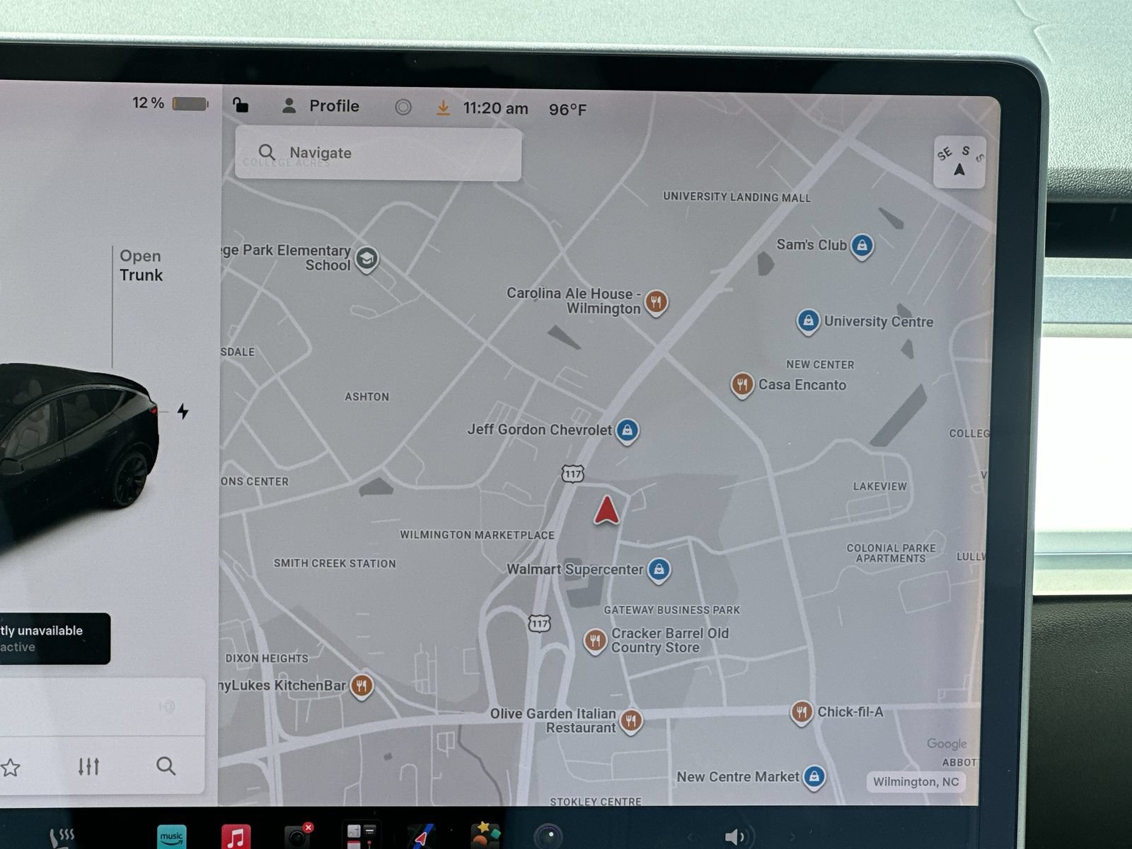
Task: Open the Toybox app in the dock
Action: [x=485, y=836]
